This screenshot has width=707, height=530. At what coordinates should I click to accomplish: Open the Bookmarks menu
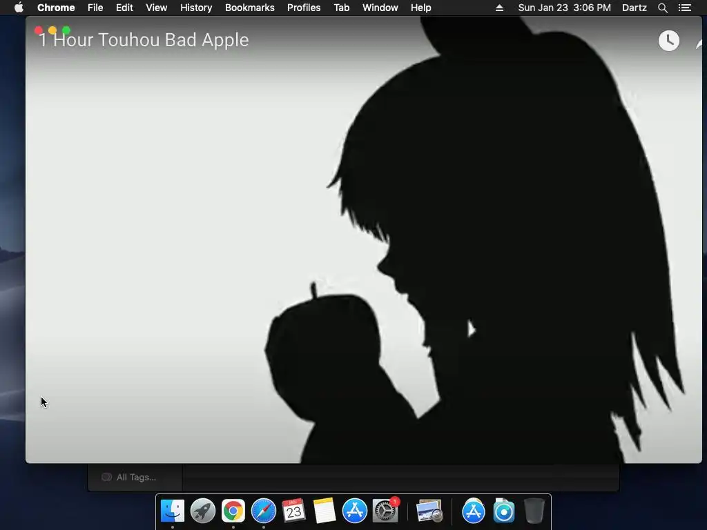click(250, 8)
